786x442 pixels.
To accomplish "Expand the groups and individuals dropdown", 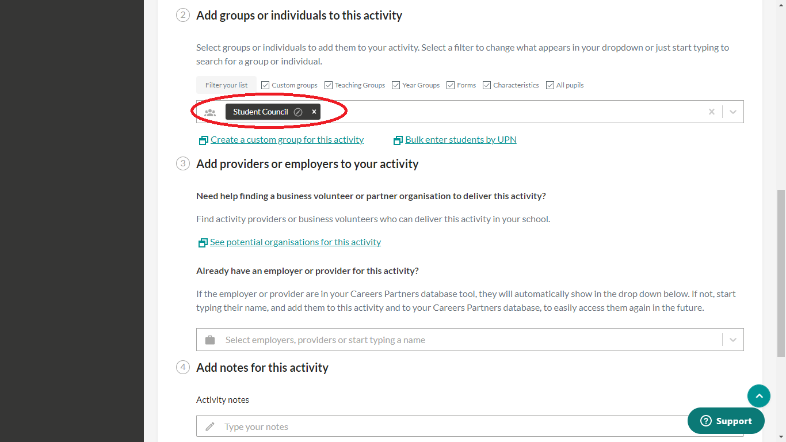I will pyautogui.click(x=733, y=112).
